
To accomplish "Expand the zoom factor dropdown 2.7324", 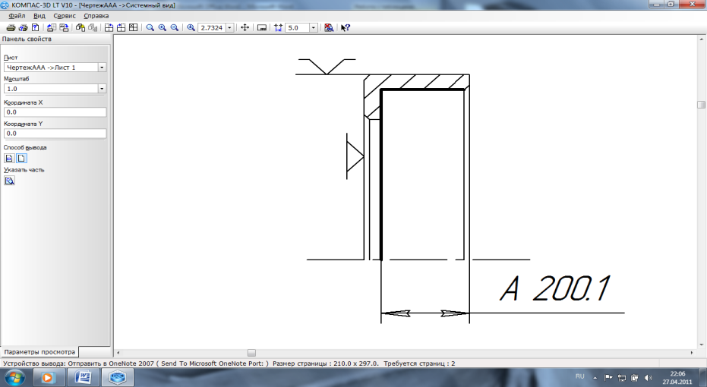I will pos(229,28).
